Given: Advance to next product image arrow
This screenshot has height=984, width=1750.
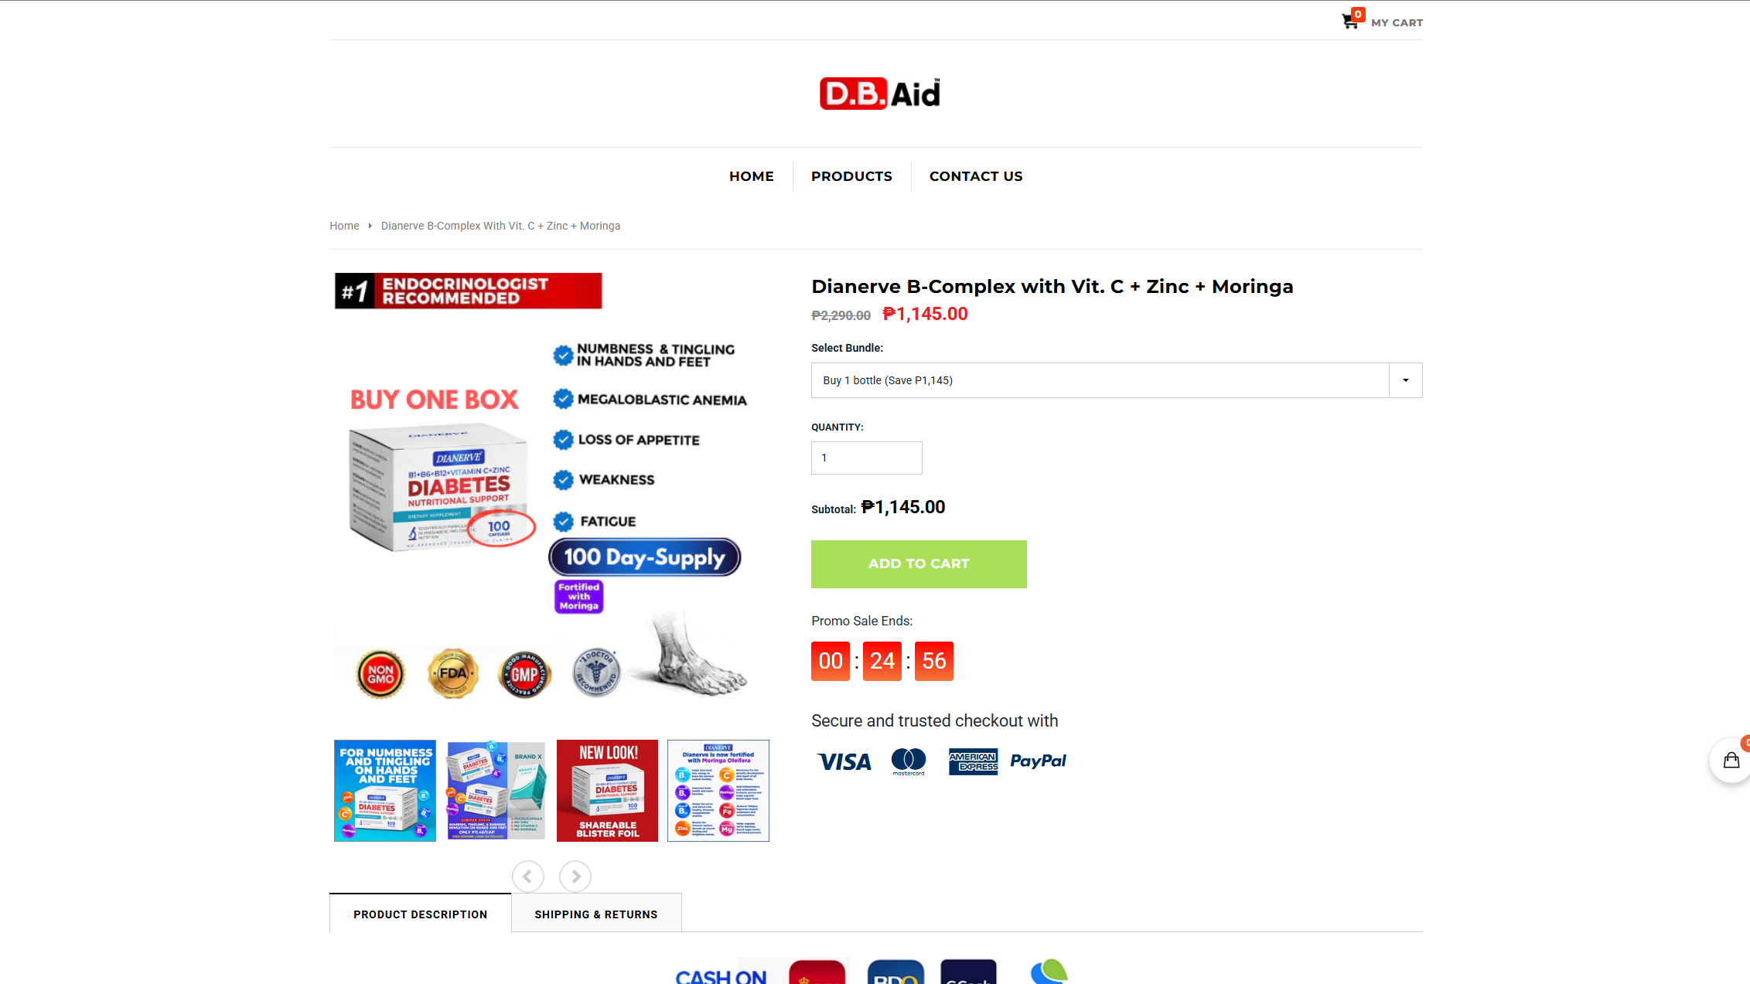Looking at the screenshot, I should [x=575, y=877].
